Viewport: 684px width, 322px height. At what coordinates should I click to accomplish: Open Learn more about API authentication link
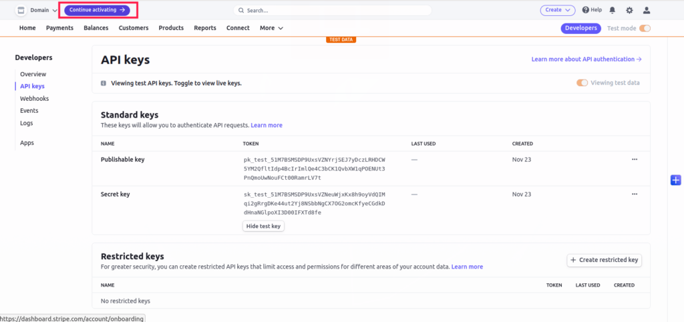click(x=586, y=59)
